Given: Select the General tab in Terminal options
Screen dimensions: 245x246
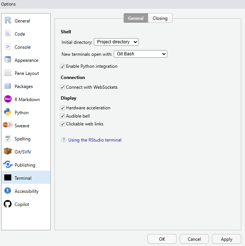Looking at the screenshot, I should click(x=136, y=18).
